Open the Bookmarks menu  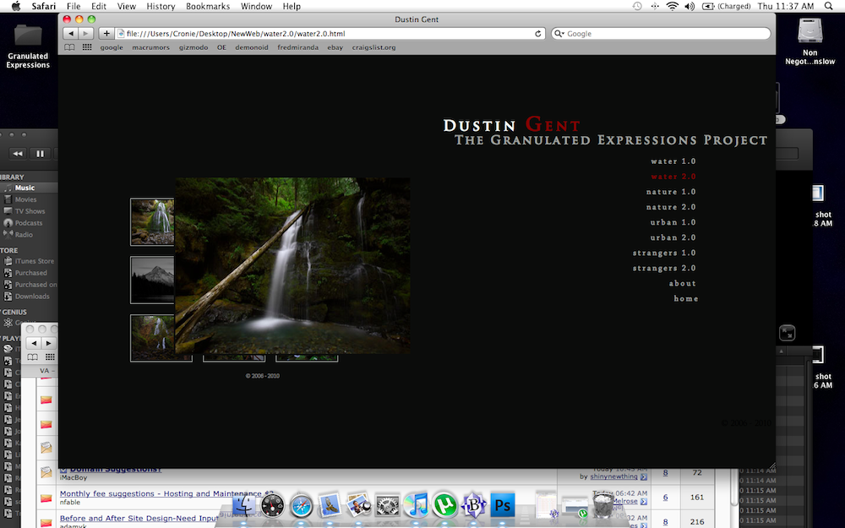[208, 6]
